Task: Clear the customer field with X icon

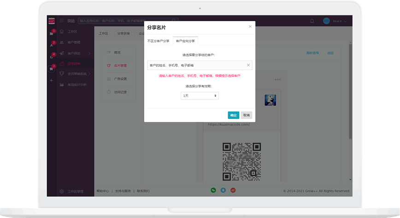Action: tap(248, 65)
